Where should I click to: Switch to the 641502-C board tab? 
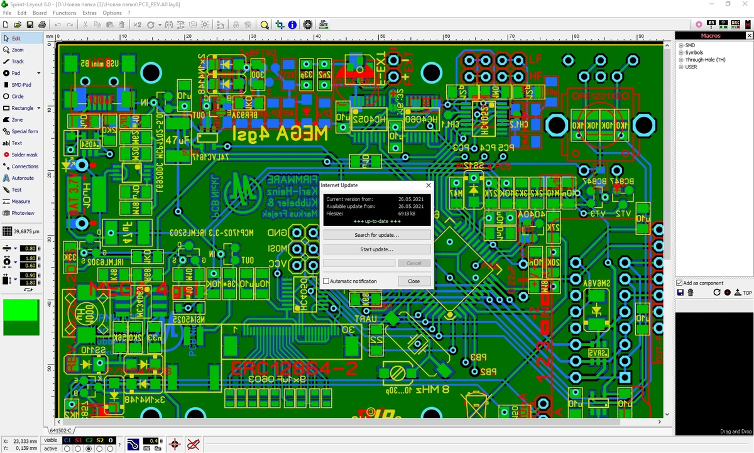coord(60,430)
